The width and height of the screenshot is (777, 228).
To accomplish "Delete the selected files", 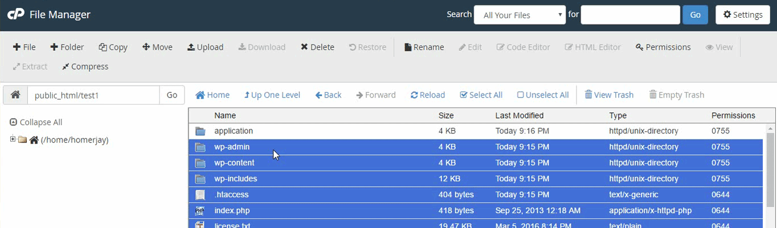I will 317,47.
